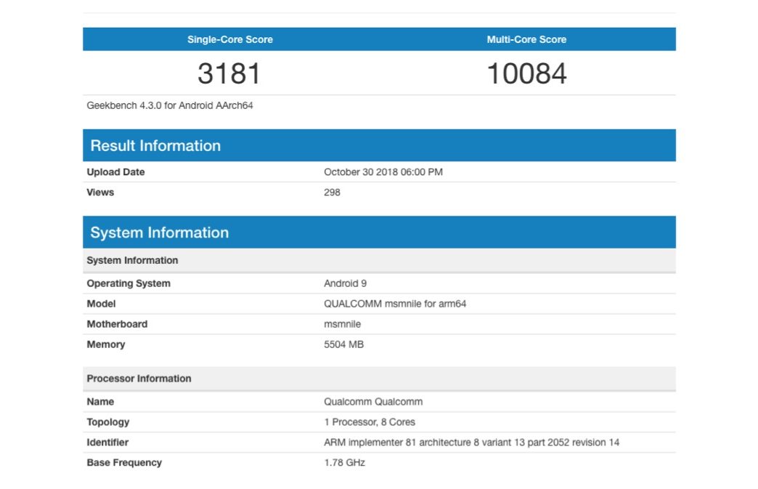758x489 pixels.
Task: Select the base frequency value 1.78 GHz
Action: (344, 463)
